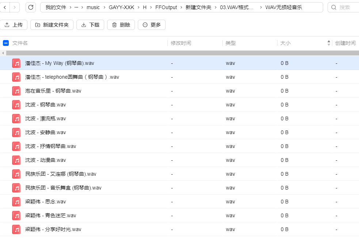Select file 沈波 - 钢琴曲.wav
The image size is (359, 238).
179,105
